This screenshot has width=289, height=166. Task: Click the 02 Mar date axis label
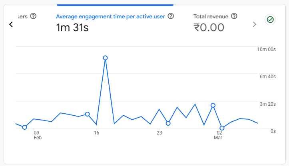(x=218, y=135)
